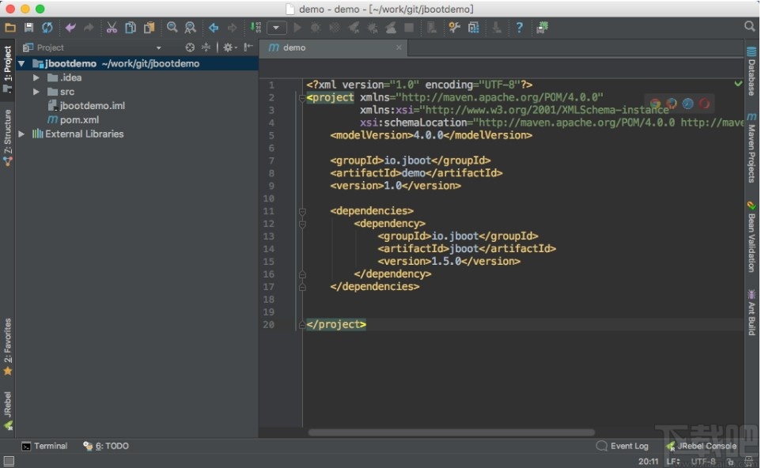The image size is (761, 468).
Task: Click the Help question mark icon
Action: coord(520,28)
